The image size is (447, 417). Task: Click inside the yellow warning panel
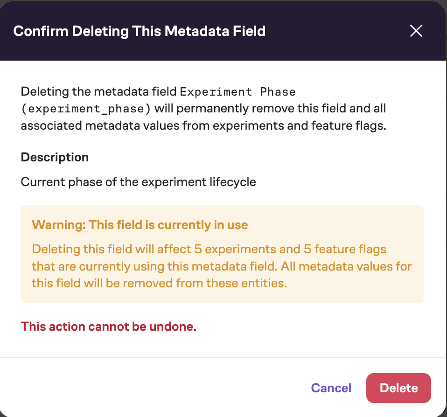click(x=222, y=254)
